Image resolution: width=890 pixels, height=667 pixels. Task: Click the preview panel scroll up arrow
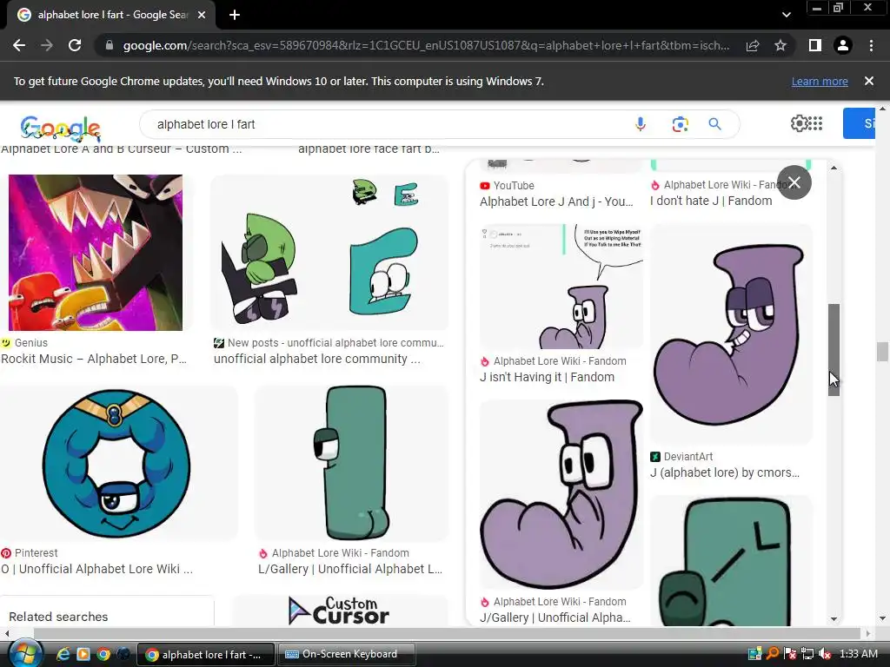834,168
